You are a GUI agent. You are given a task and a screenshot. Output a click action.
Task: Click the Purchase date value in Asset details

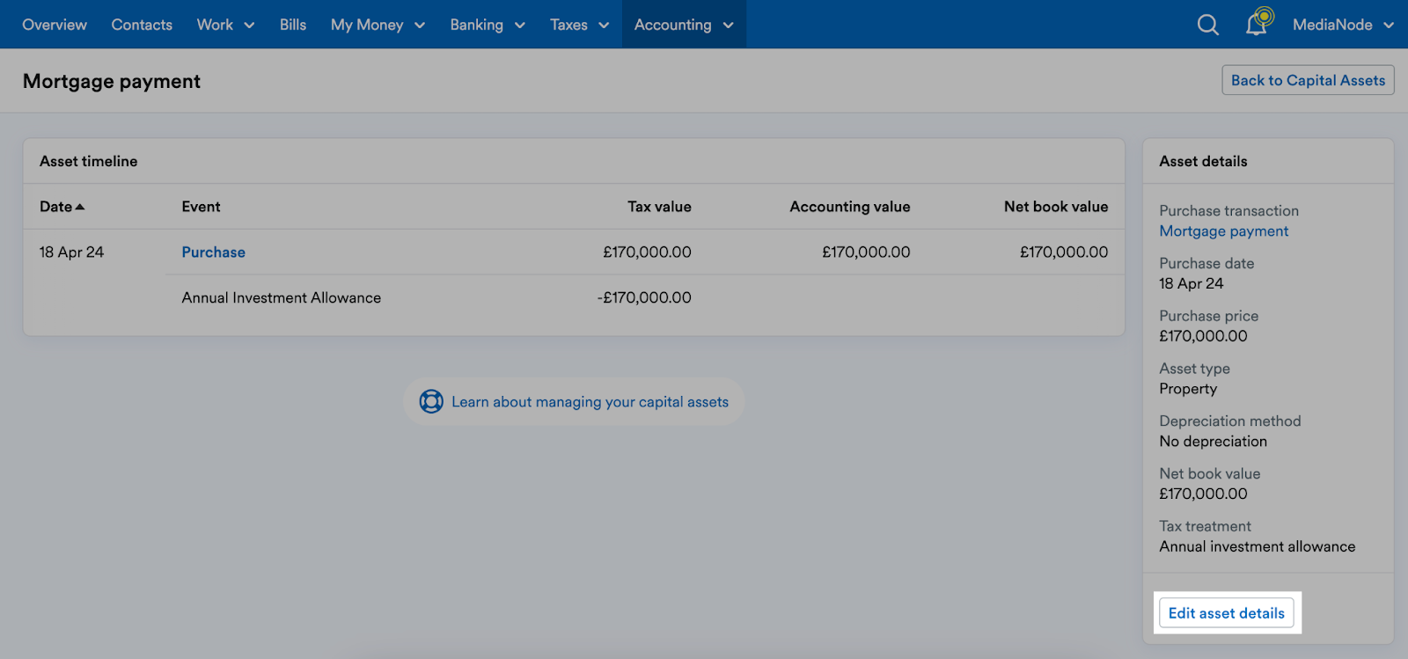(x=1191, y=283)
